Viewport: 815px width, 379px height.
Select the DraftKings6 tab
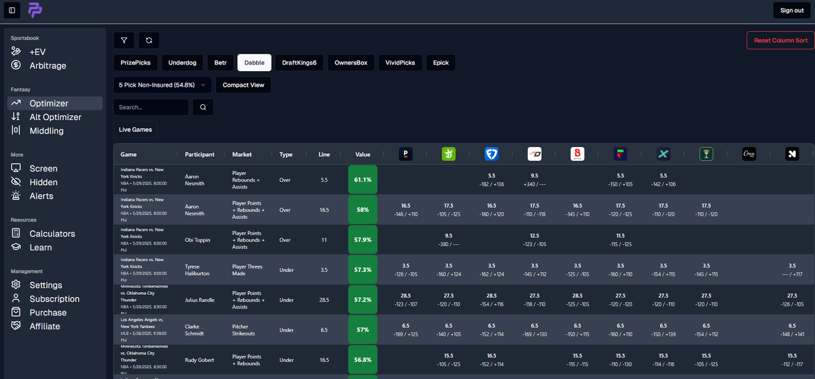[300, 62]
